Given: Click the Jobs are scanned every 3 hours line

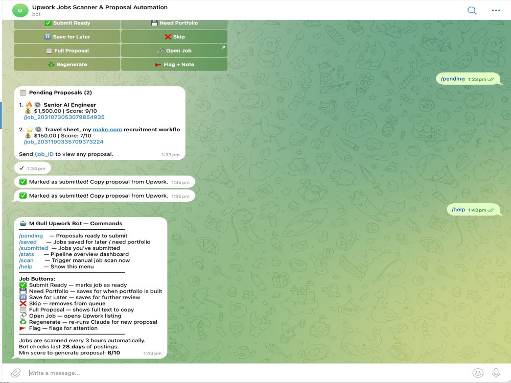Looking at the screenshot, I should click(82, 340).
